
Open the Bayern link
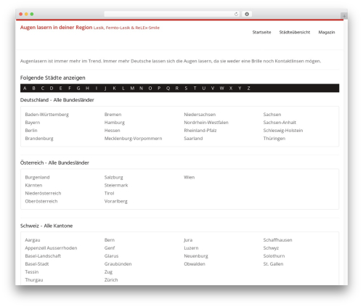point(33,123)
